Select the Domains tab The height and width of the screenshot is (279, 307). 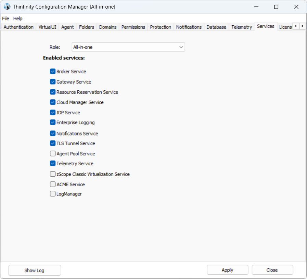click(x=108, y=27)
